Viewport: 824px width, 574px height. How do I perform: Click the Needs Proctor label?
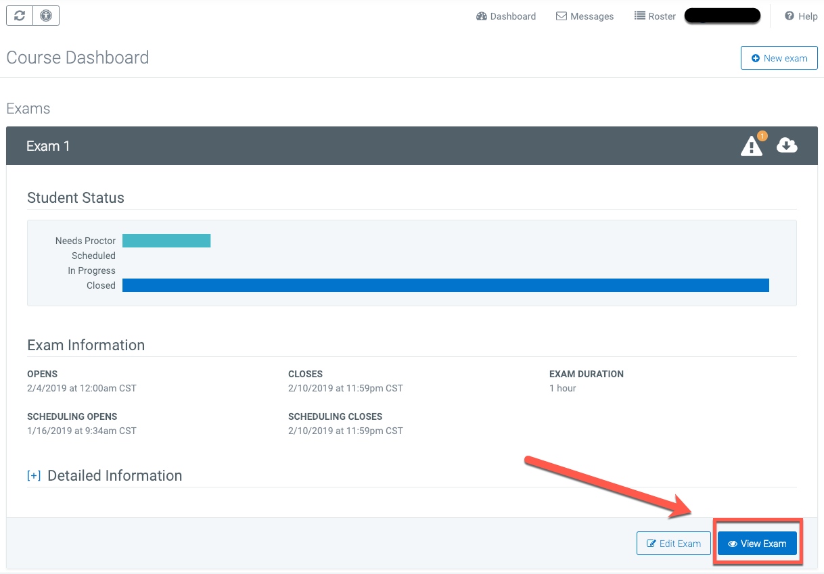[x=85, y=241]
